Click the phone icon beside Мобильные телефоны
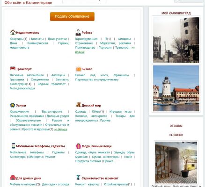The width and height of the screenshot is (205, 187). click(14, 145)
